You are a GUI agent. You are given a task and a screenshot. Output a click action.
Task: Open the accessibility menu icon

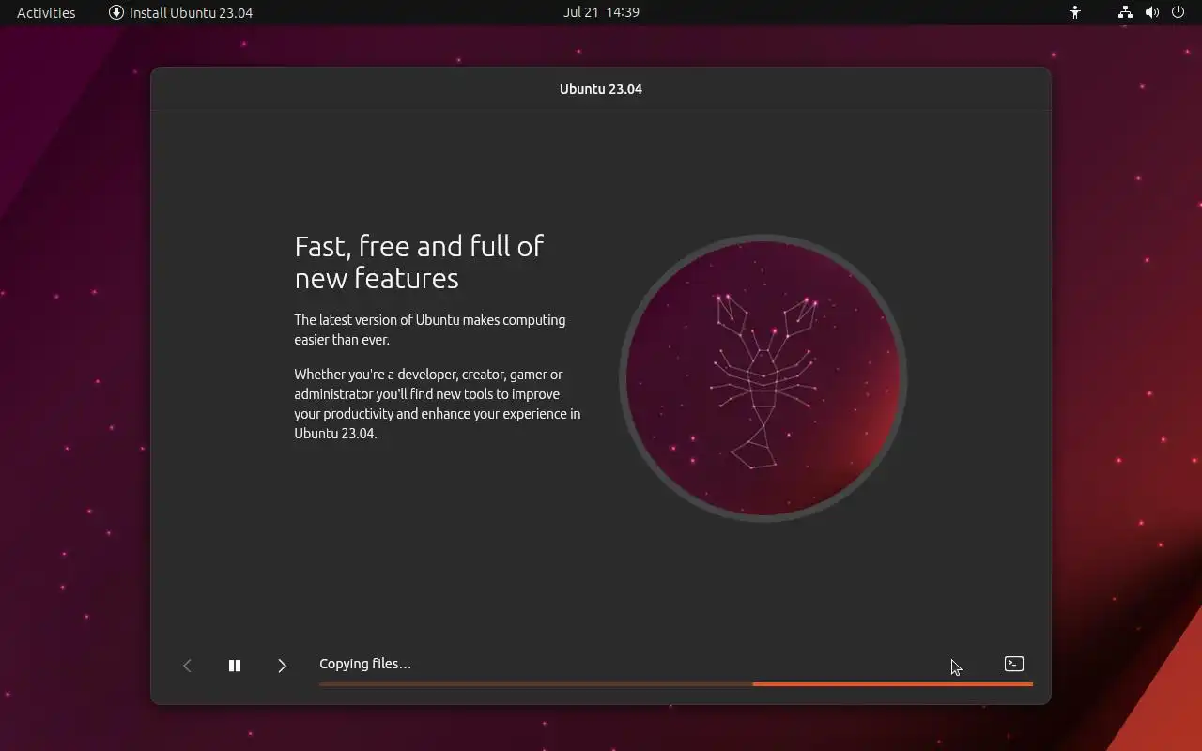click(1075, 12)
